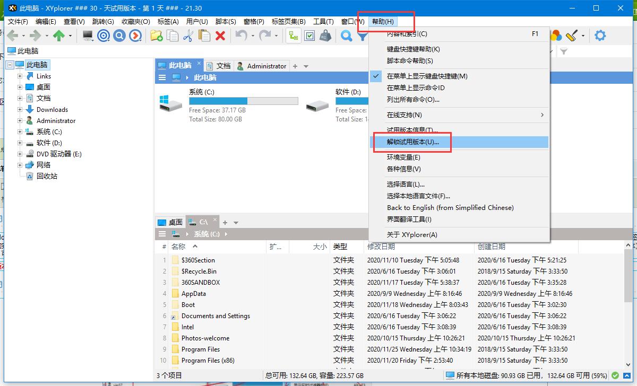The image size is (637, 386).
Task: Add a new tab in bottom pane
Action: (x=225, y=223)
